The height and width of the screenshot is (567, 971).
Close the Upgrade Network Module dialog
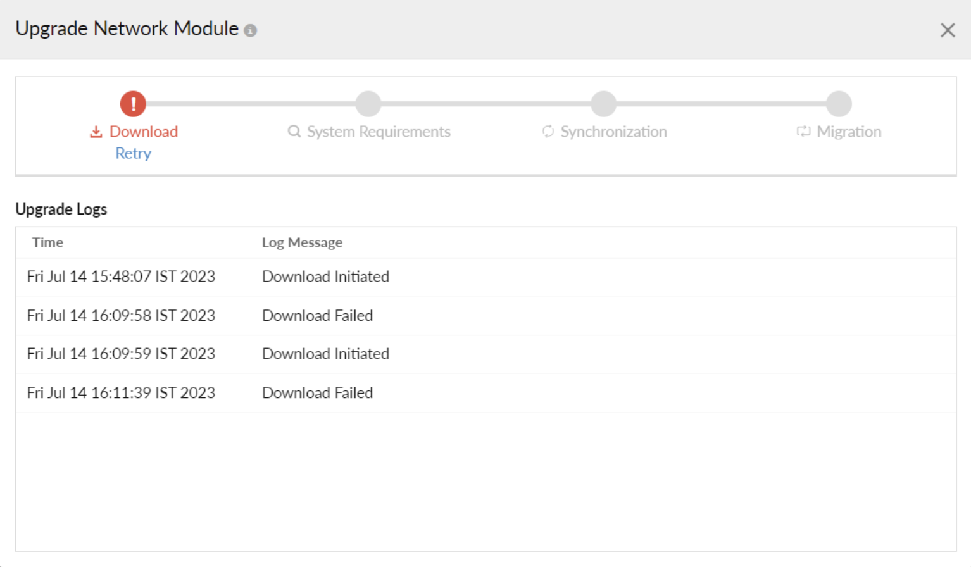[947, 30]
